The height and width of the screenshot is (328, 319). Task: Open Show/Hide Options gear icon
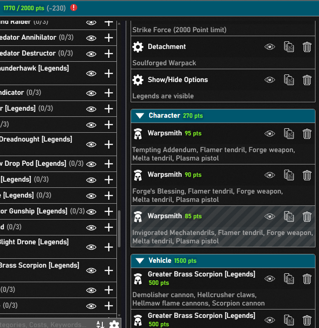(138, 80)
